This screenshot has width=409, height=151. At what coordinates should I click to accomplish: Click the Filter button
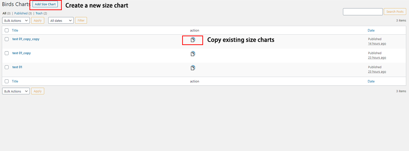click(x=81, y=21)
